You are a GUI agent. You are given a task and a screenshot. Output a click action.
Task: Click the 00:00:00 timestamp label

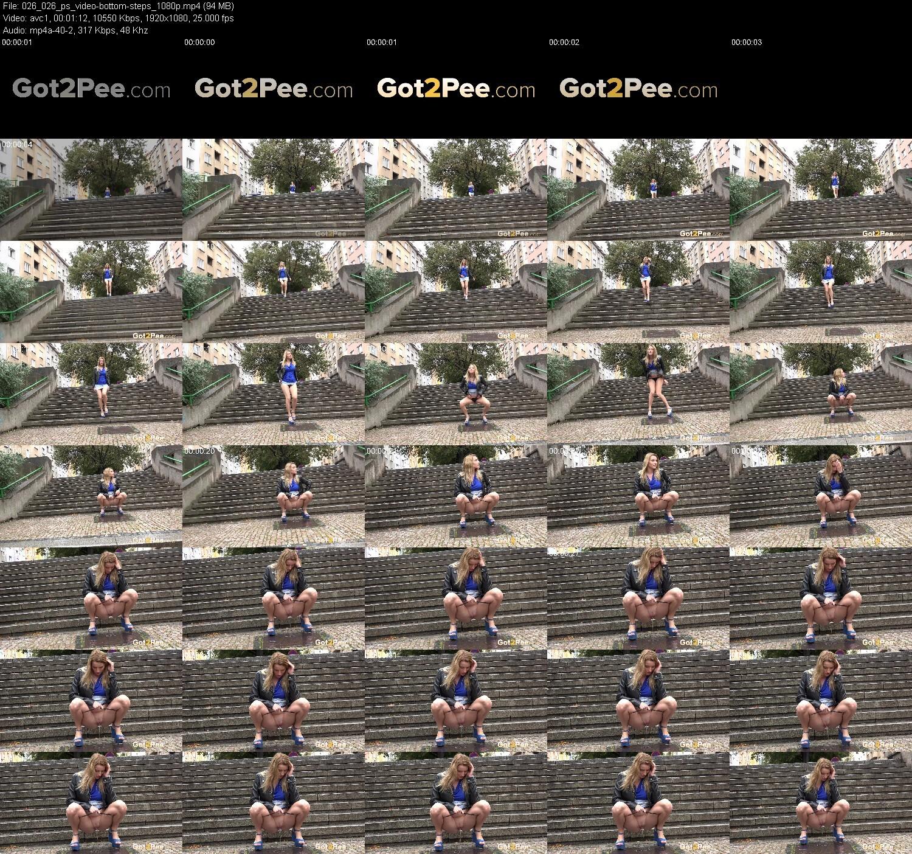199,43
